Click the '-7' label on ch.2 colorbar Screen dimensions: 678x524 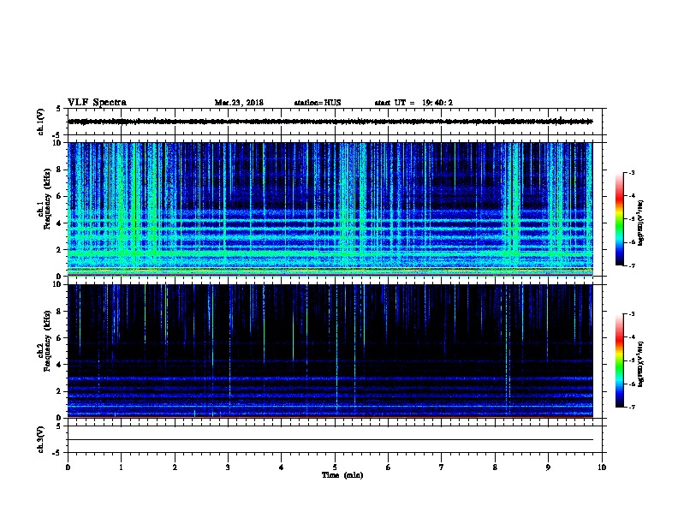(632, 407)
